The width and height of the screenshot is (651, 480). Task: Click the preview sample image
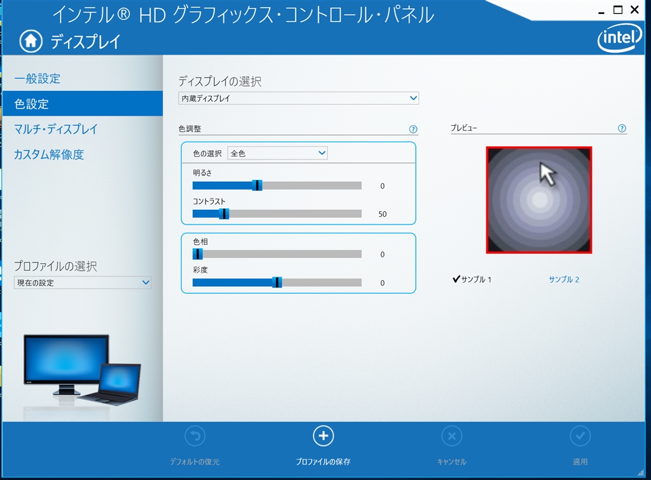click(x=539, y=200)
